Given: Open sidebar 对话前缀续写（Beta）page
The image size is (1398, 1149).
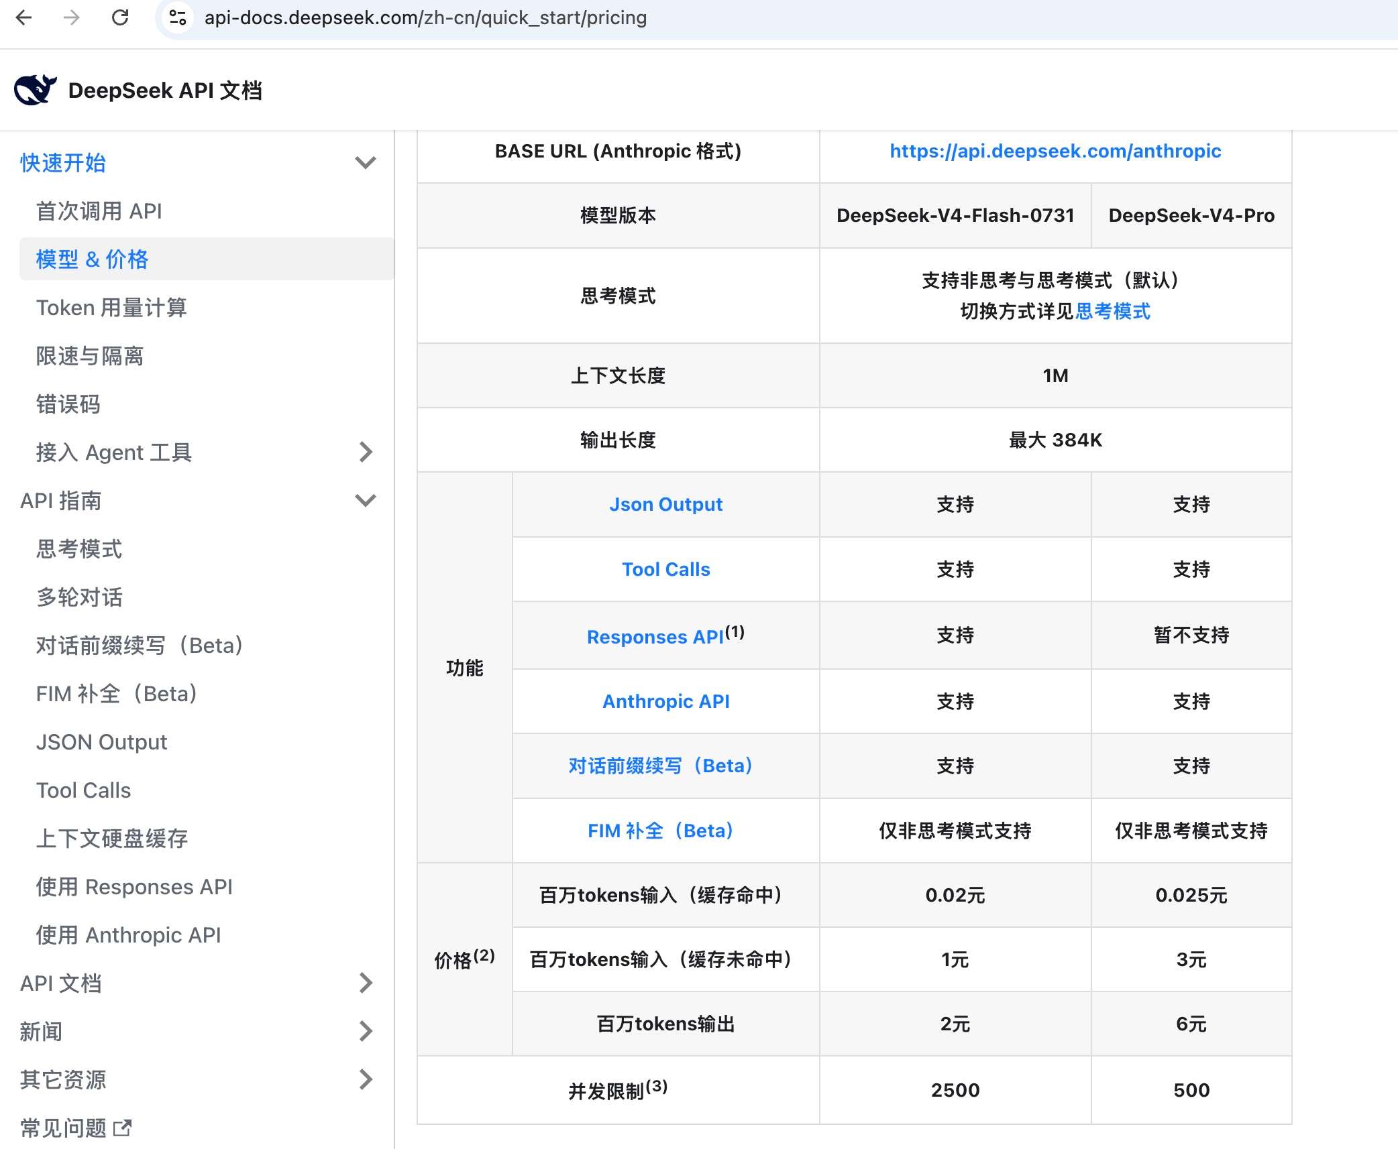Looking at the screenshot, I should click(x=140, y=646).
